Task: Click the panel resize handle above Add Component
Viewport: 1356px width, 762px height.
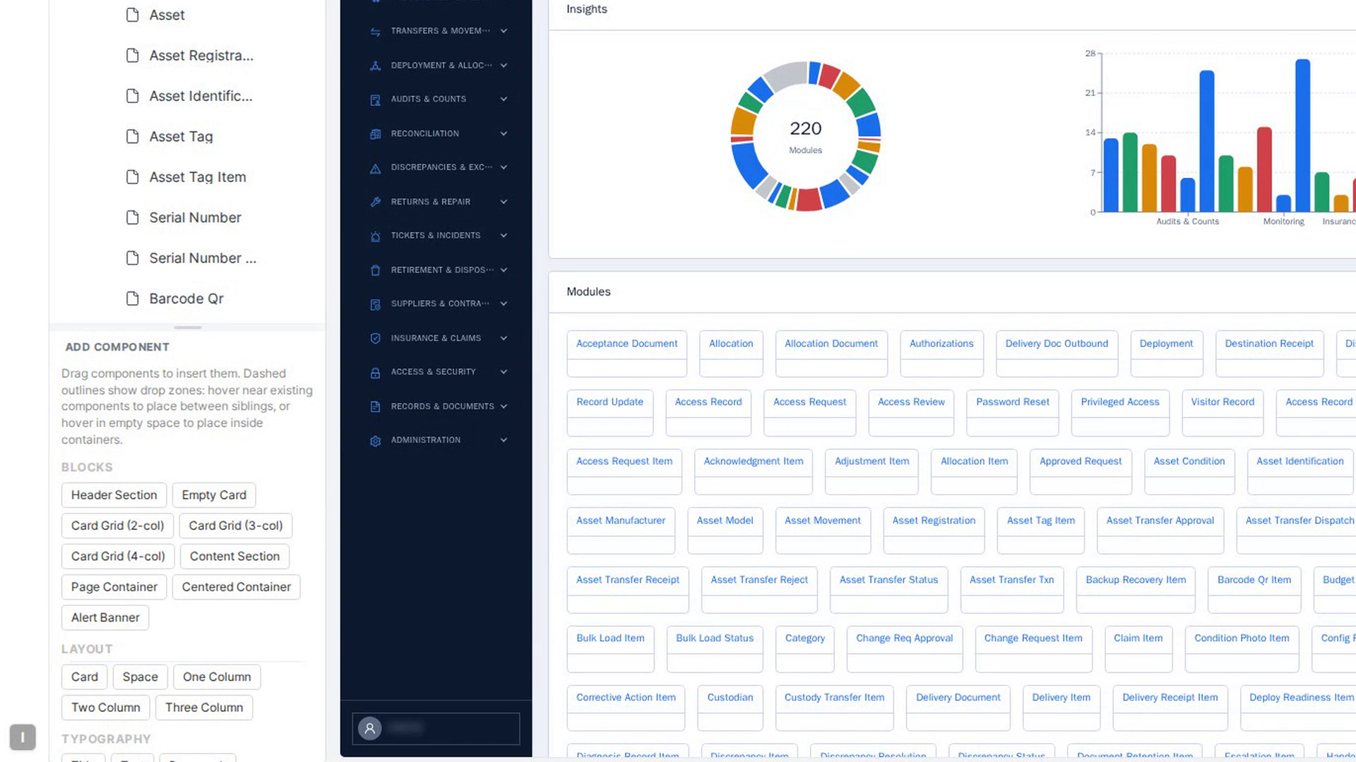Action: [x=188, y=327]
